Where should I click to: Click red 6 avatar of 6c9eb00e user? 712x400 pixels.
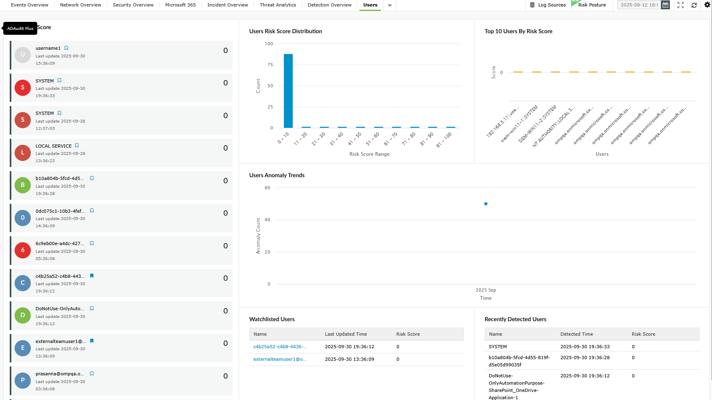click(23, 250)
